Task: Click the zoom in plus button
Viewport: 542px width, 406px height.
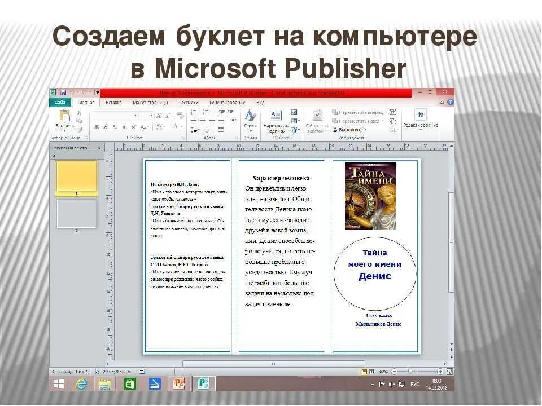Action: [x=440, y=372]
